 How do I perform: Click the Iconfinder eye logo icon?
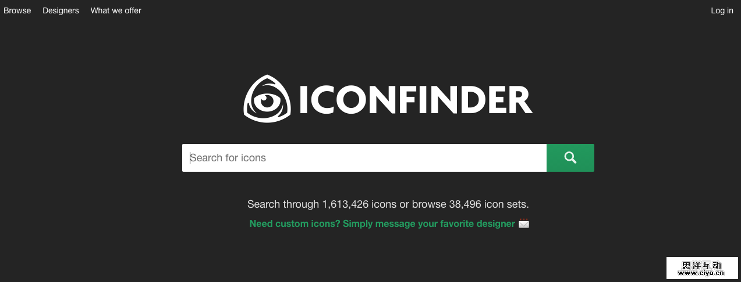(267, 99)
